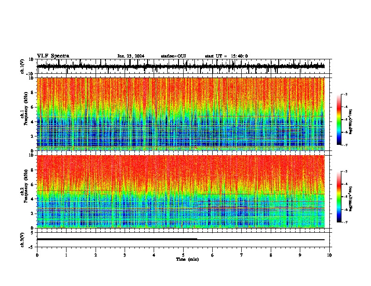Click the ch.1 colorbar log(PSD) label

[x=351, y=122]
